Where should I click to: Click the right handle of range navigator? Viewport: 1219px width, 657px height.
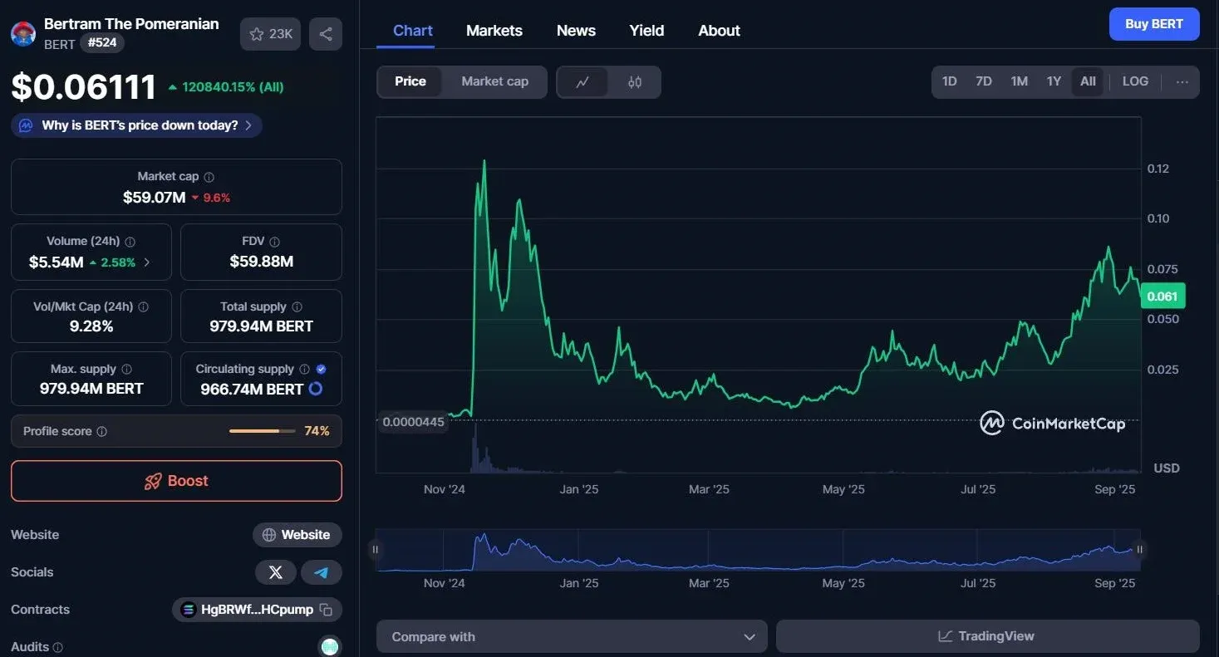click(1140, 549)
